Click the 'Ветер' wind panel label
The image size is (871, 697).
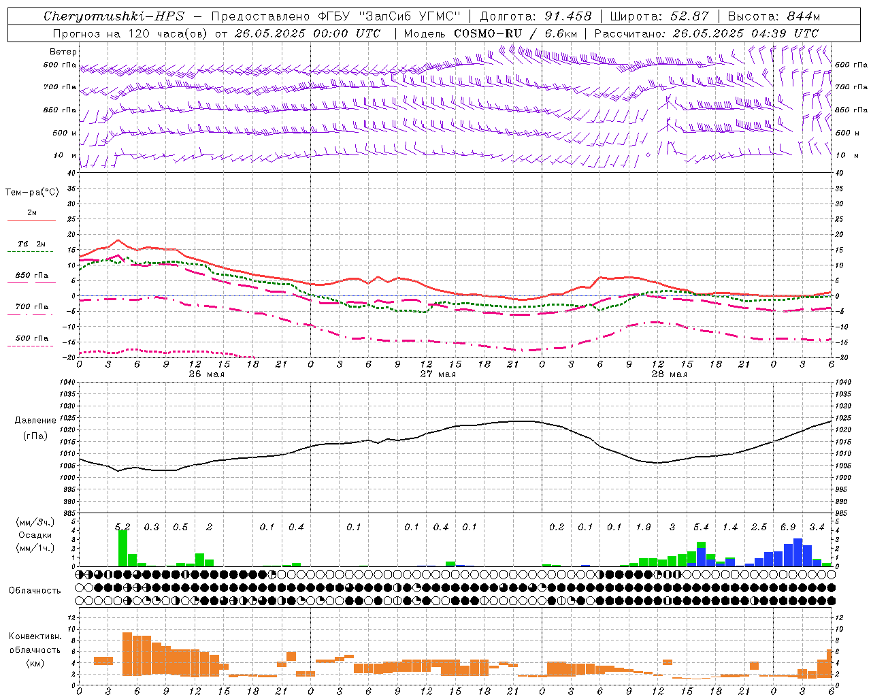coord(63,52)
